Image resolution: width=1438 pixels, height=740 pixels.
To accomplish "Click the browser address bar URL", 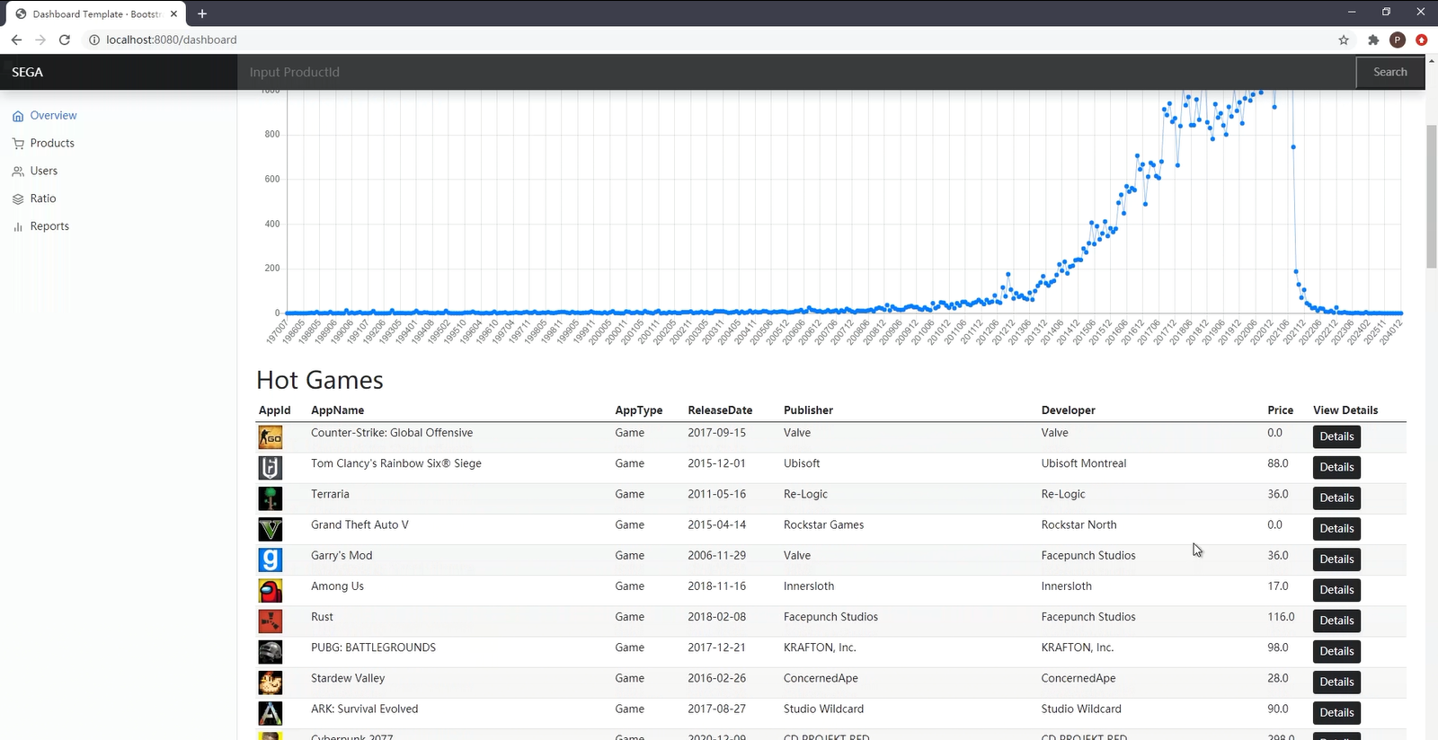I will coord(172,40).
